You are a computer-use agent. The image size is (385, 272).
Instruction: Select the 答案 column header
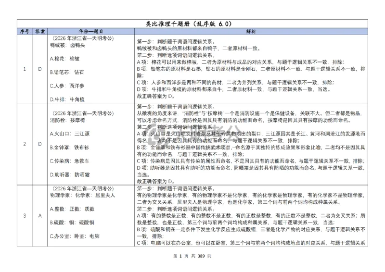point(40,31)
